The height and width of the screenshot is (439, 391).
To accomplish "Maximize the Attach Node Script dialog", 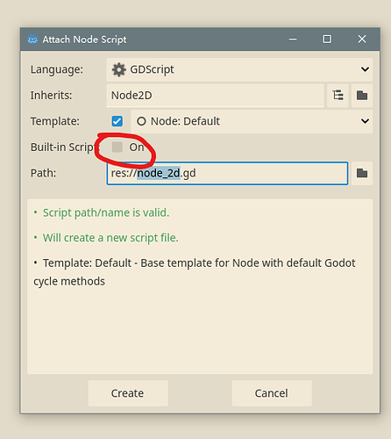I will (327, 39).
